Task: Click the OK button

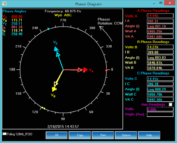Action: point(57,135)
